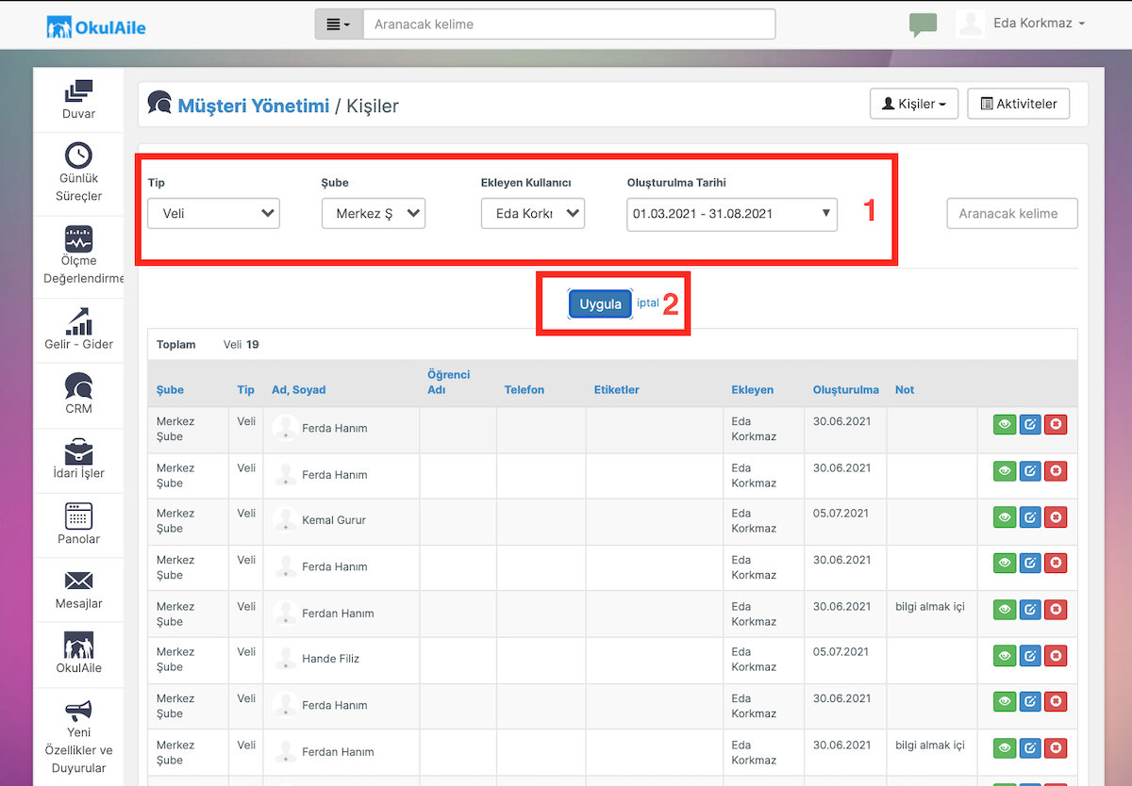
Task: Sort by the Tip column header
Action: click(246, 389)
